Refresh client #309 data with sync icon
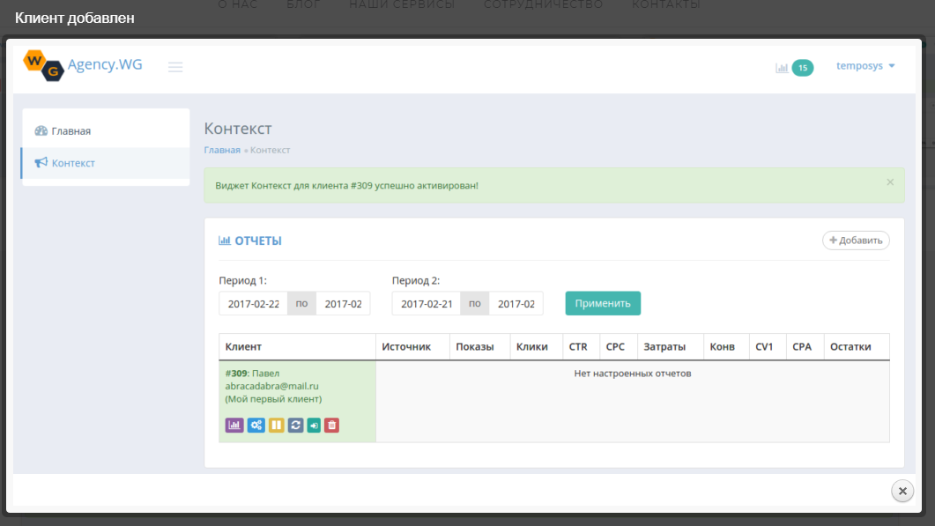935x526 pixels. click(x=296, y=426)
